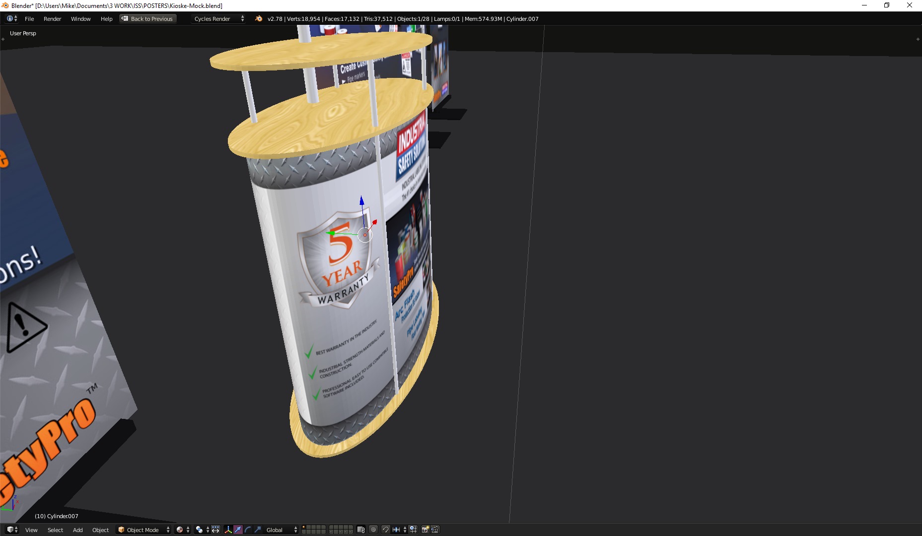Open the Cycles Render engine dropdown
This screenshot has height=536, width=922.
tap(219, 19)
